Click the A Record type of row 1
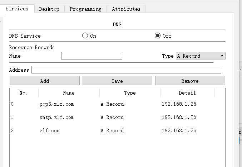Viewport: 242px width, 167px height. pos(112,117)
